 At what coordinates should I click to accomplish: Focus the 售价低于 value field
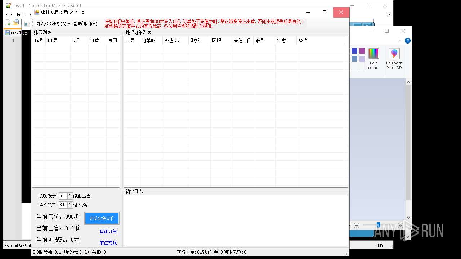pos(63,205)
